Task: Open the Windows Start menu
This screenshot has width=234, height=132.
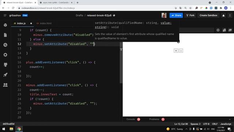Action: 4,129
